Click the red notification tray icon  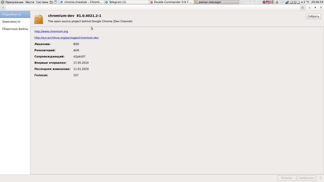[x=264, y=2]
